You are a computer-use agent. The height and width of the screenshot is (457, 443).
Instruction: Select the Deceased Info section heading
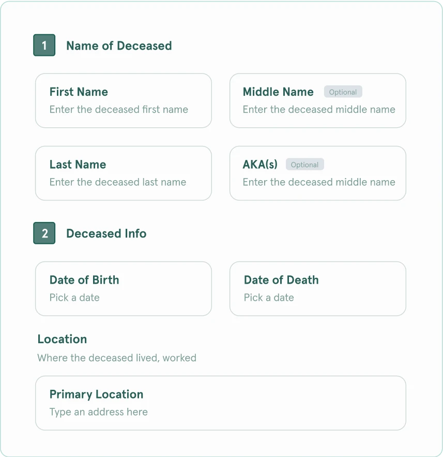click(106, 233)
